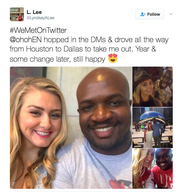The image size is (178, 192).
Task: Expand the chevron menu beside Follow
Action: point(171,14)
